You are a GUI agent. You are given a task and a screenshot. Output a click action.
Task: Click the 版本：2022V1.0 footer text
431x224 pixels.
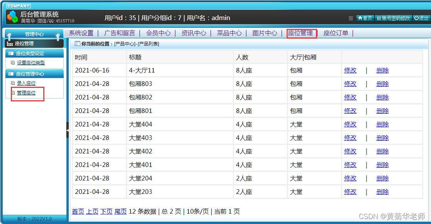(34, 219)
